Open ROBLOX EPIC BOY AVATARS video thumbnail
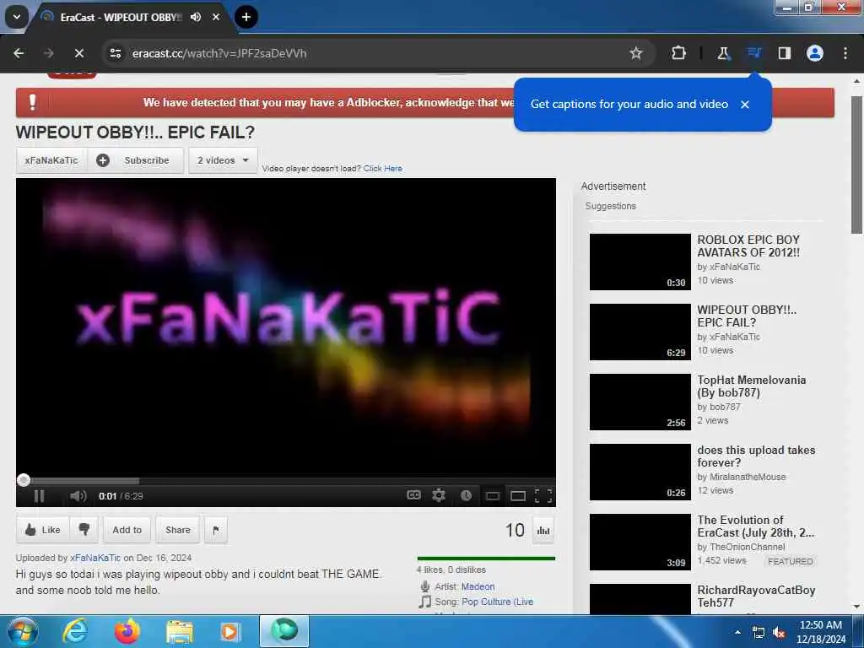The height and width of the screenshot is (648, 864). pyautogui.click(x=640, y=262)
